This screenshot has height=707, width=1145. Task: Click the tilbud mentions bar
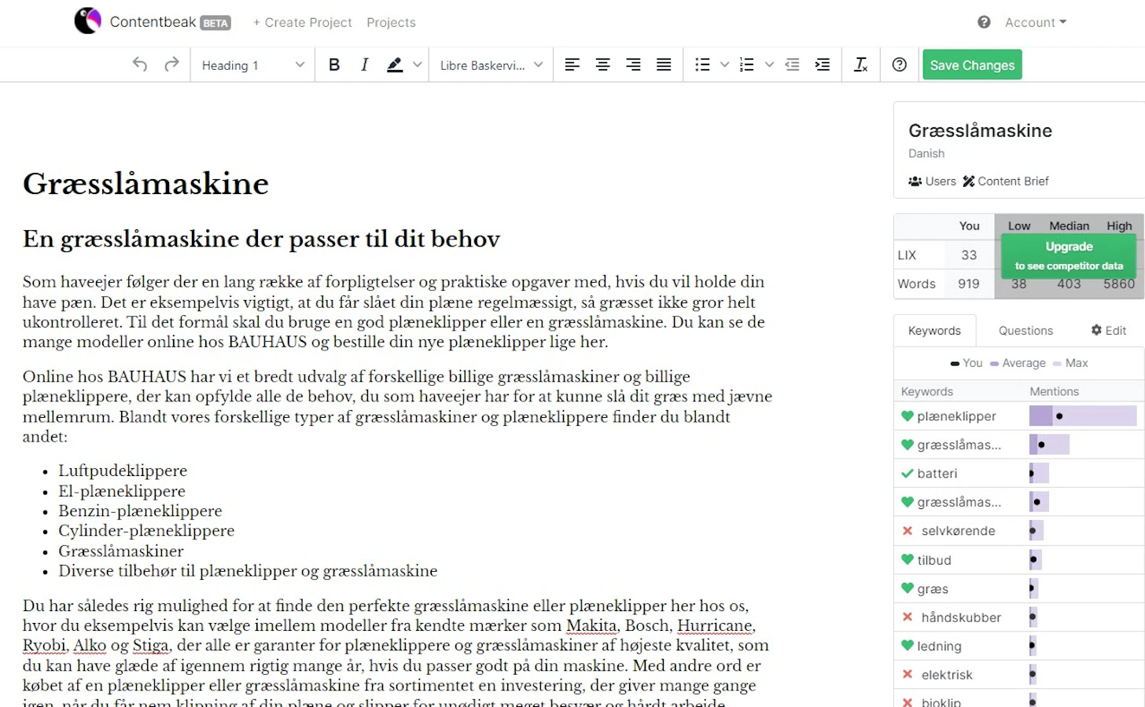click(x=1035, y=560)
